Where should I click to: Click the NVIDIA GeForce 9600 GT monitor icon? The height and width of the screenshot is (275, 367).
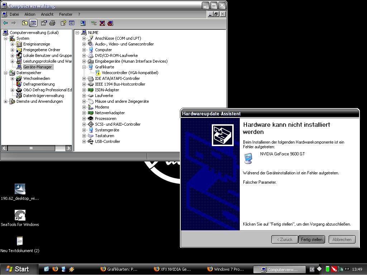[248, 158]
